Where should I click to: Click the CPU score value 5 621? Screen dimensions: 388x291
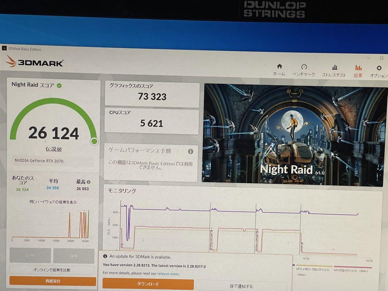pyautogui.click(x=152, y=123)
